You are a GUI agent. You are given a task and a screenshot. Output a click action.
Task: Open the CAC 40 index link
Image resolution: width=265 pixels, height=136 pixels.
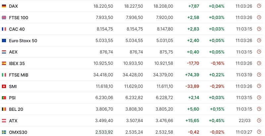(17, 29)
